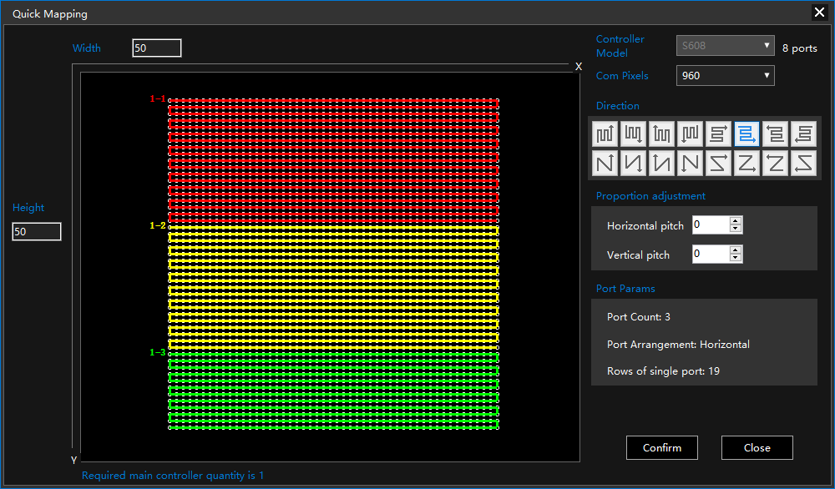Select vertical serpentine direction ending down at bottom-right
Screen dimensions: 835x489
click(633, 134)
